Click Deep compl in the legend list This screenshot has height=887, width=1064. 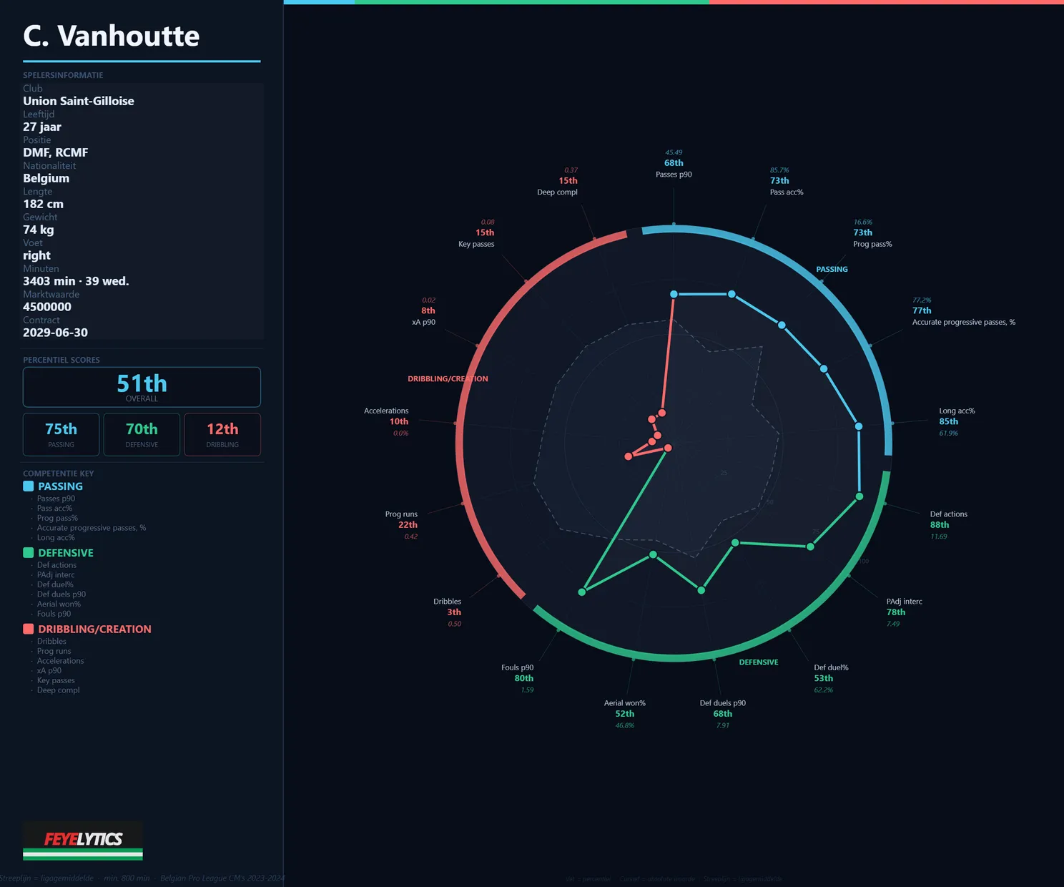point(58,690)
